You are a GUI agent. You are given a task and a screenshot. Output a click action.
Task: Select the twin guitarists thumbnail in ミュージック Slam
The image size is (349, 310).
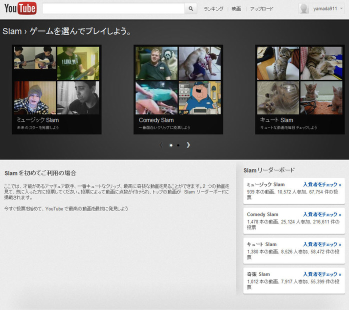coord(35,58)
